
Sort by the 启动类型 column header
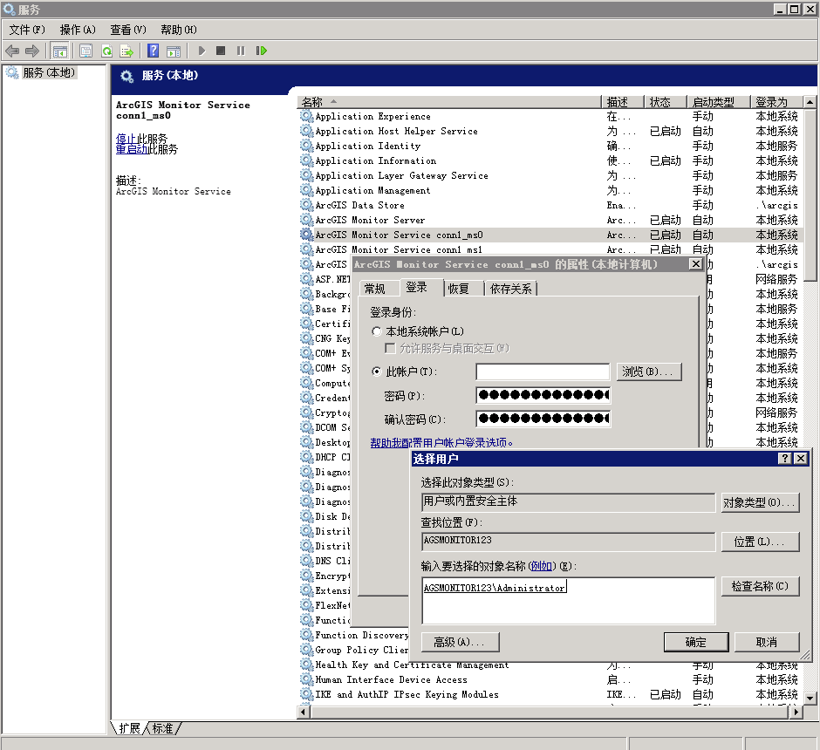(718, 102)
